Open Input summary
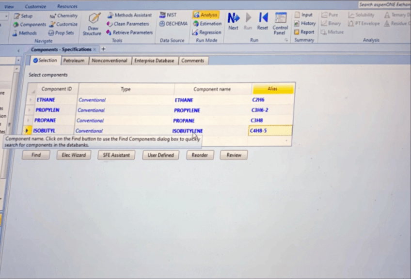Viewport: 411px width, 279px height. pyautogui.click(x=303, y=15)
